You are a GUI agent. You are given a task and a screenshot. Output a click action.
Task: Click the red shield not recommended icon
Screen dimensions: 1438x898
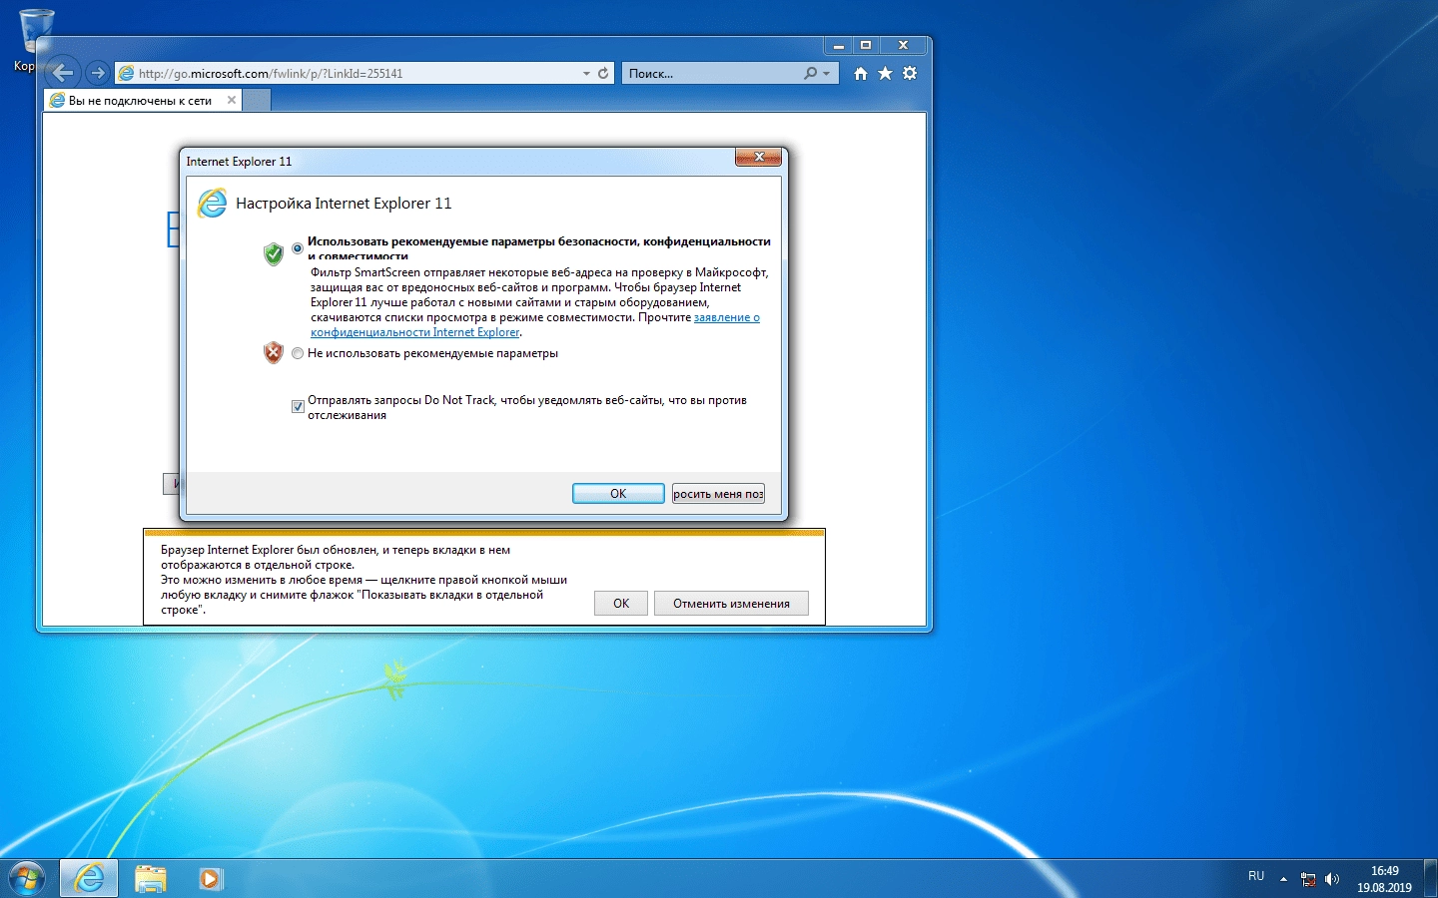(274, 353)
